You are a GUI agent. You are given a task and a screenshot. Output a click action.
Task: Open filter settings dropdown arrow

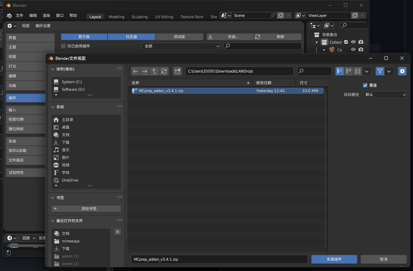pyautogui.click(x=389, y=71)
